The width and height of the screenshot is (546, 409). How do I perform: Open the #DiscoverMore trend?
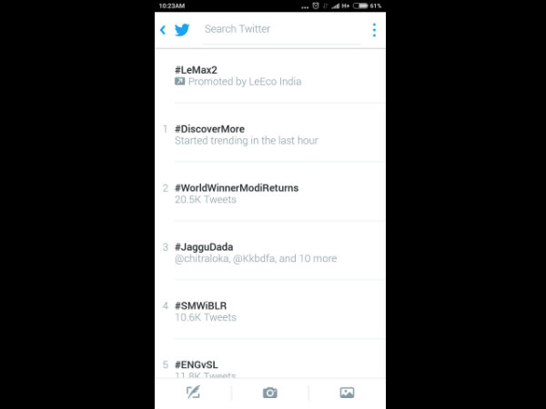(x=270, y=135)
